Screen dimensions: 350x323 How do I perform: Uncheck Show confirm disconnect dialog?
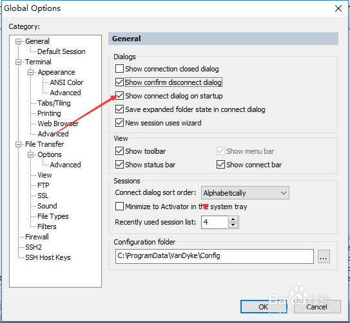click(x=119, y=82)
